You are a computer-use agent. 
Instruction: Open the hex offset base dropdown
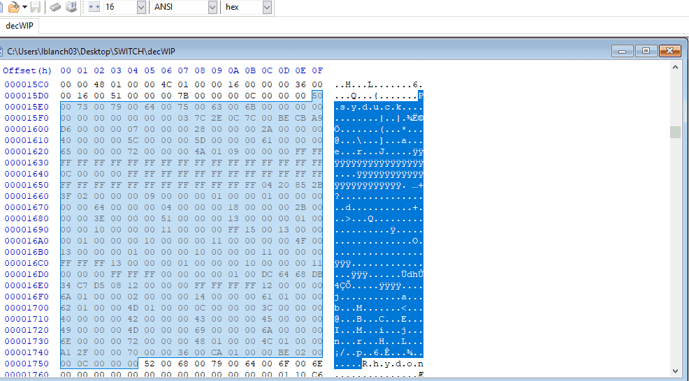pyautogui.click(x=267, y=7)
